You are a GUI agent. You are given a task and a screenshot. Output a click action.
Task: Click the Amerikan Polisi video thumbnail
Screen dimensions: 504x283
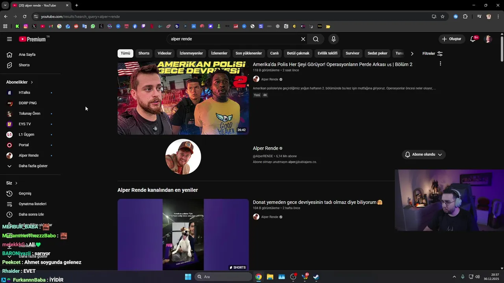pos(183,98)
